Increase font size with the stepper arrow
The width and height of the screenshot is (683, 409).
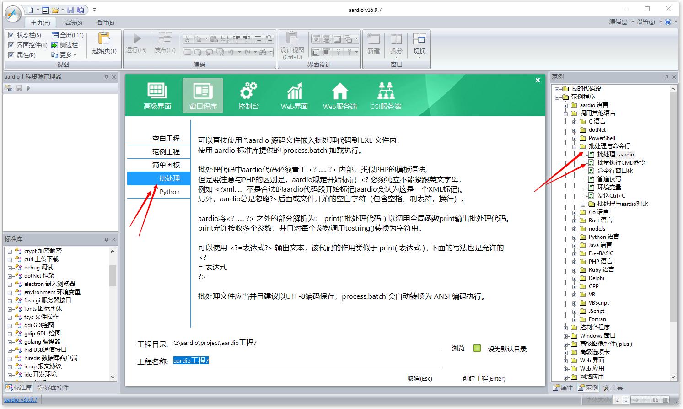625,398
